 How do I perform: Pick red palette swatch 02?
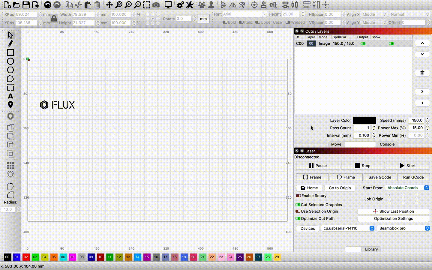(x=26, y=257)
